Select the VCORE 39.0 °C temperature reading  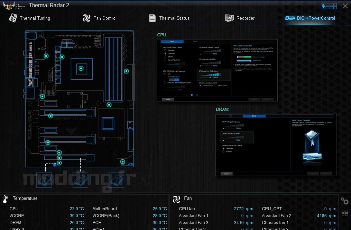[x=47, y=216]
